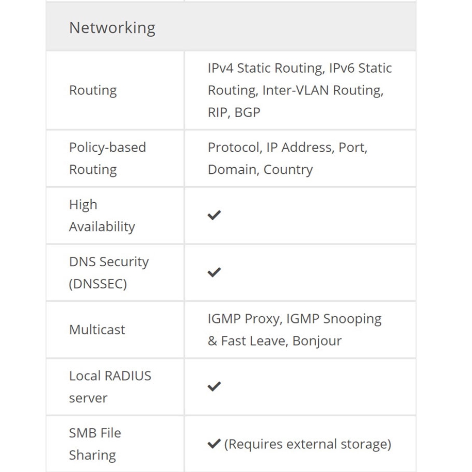Click the SMB File Sharing label
Viewport: 472px width, 472px height.
95,444
